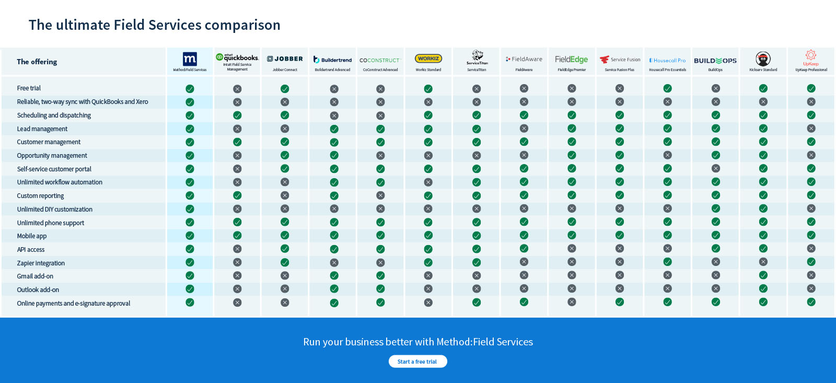Click the Zapier integration row label
The width and height of the screenshot is (836, 383).
41,263
